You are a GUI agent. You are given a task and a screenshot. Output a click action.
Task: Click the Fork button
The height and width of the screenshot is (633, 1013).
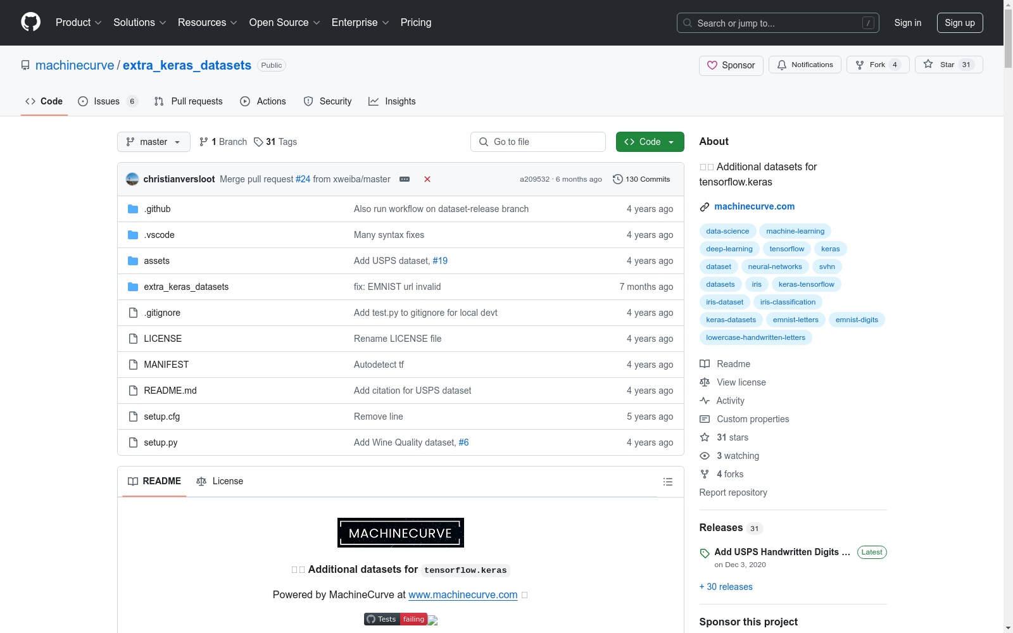[x=878, y=65]
